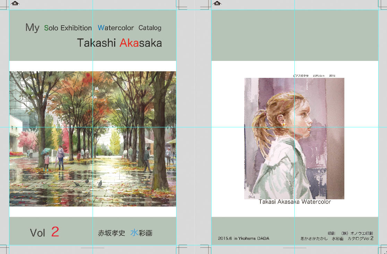Select the "Vol" text on the front cover footer
Image resolution: width=387 pixels, height=254 pixels.
point(37,233)
